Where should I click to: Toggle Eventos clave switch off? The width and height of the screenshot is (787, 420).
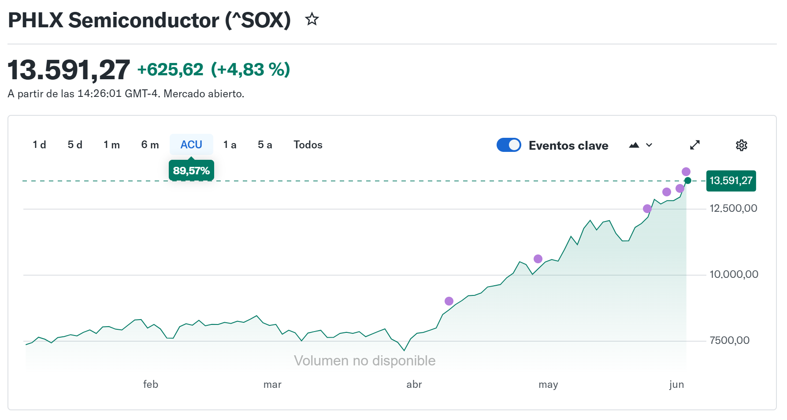(509, 145)
